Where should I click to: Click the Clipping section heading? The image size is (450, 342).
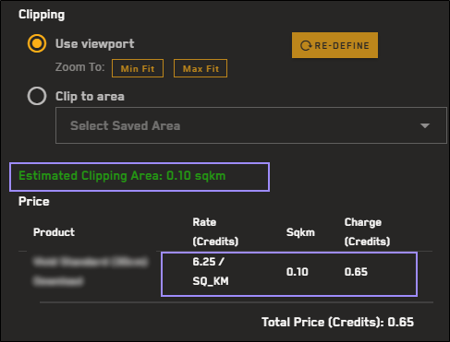pos(42,15)
